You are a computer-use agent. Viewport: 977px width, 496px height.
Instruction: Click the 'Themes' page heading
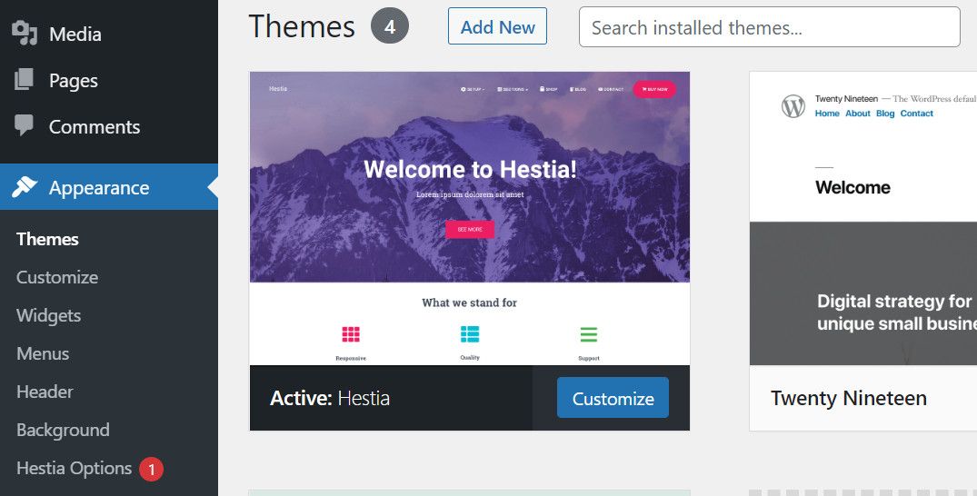pos(302,26)
